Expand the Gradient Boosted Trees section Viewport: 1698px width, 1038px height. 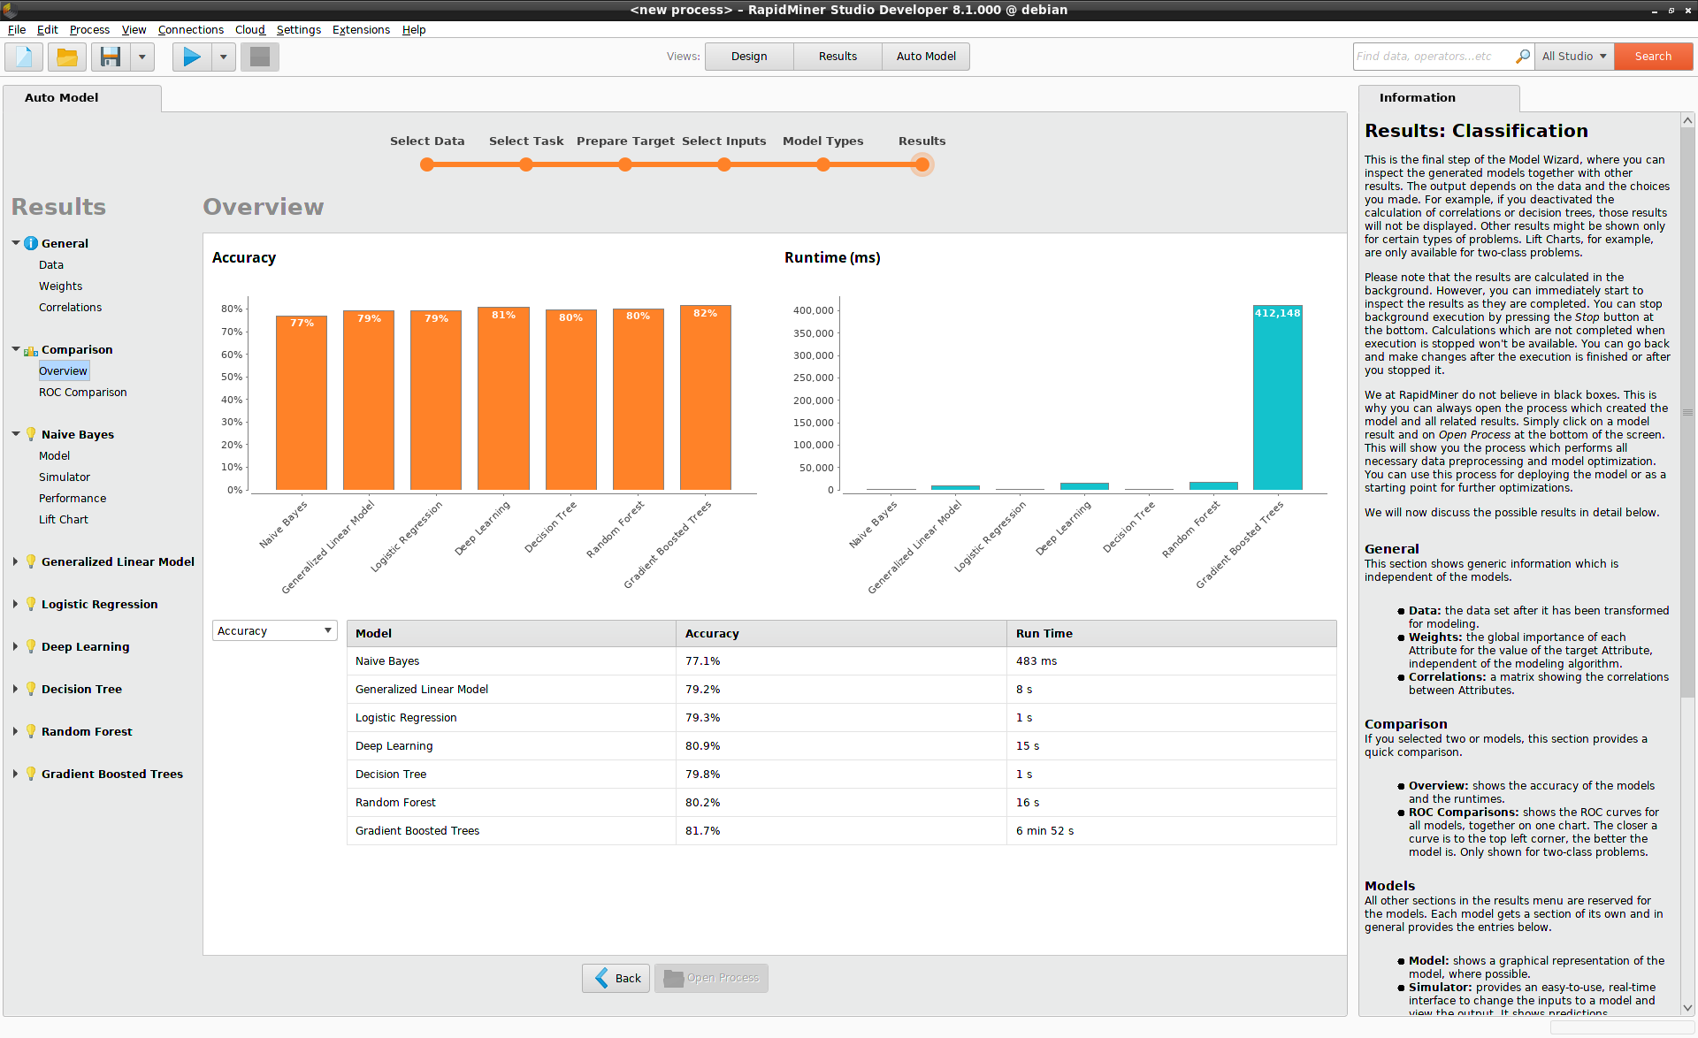[x=15, y=774]
